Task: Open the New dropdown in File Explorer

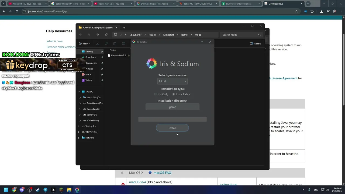Action: (84, 43)
